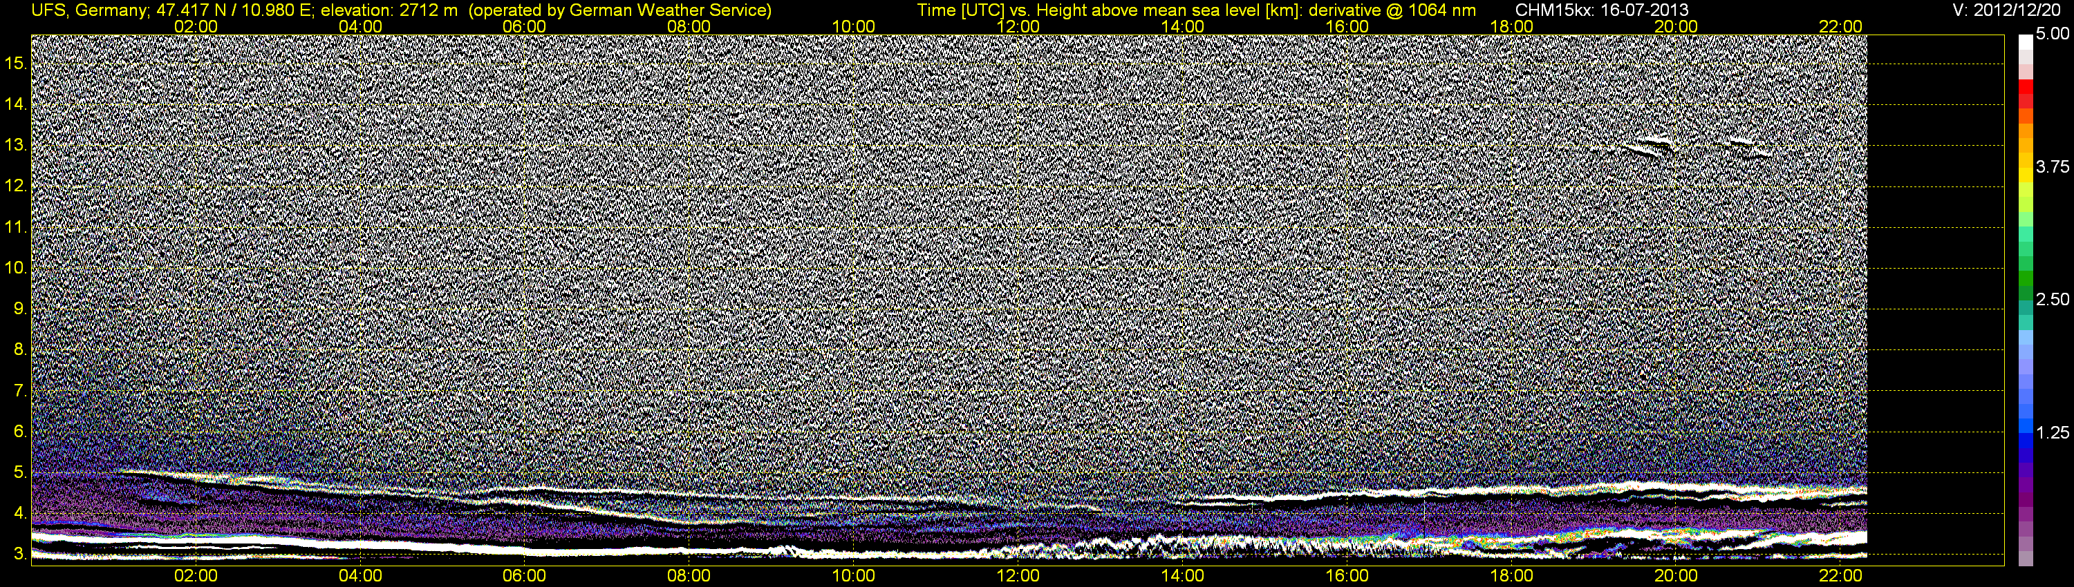Image resolution: width=2074 pixels, height=587 pixels.
Task: Click the '08:00' label on the top time axis
Action: coord(689,26)
